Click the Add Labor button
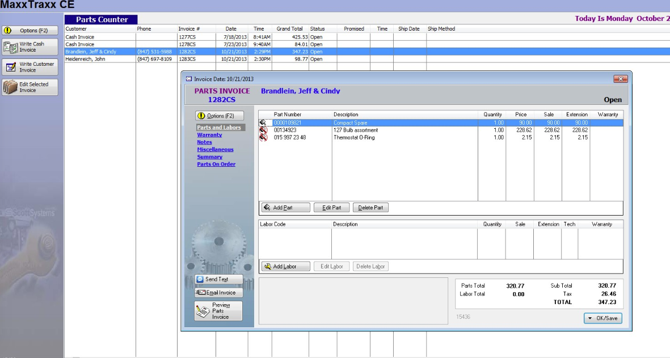Image resolution: width=670 pixels, height=358 pixels. click(285, 267)
